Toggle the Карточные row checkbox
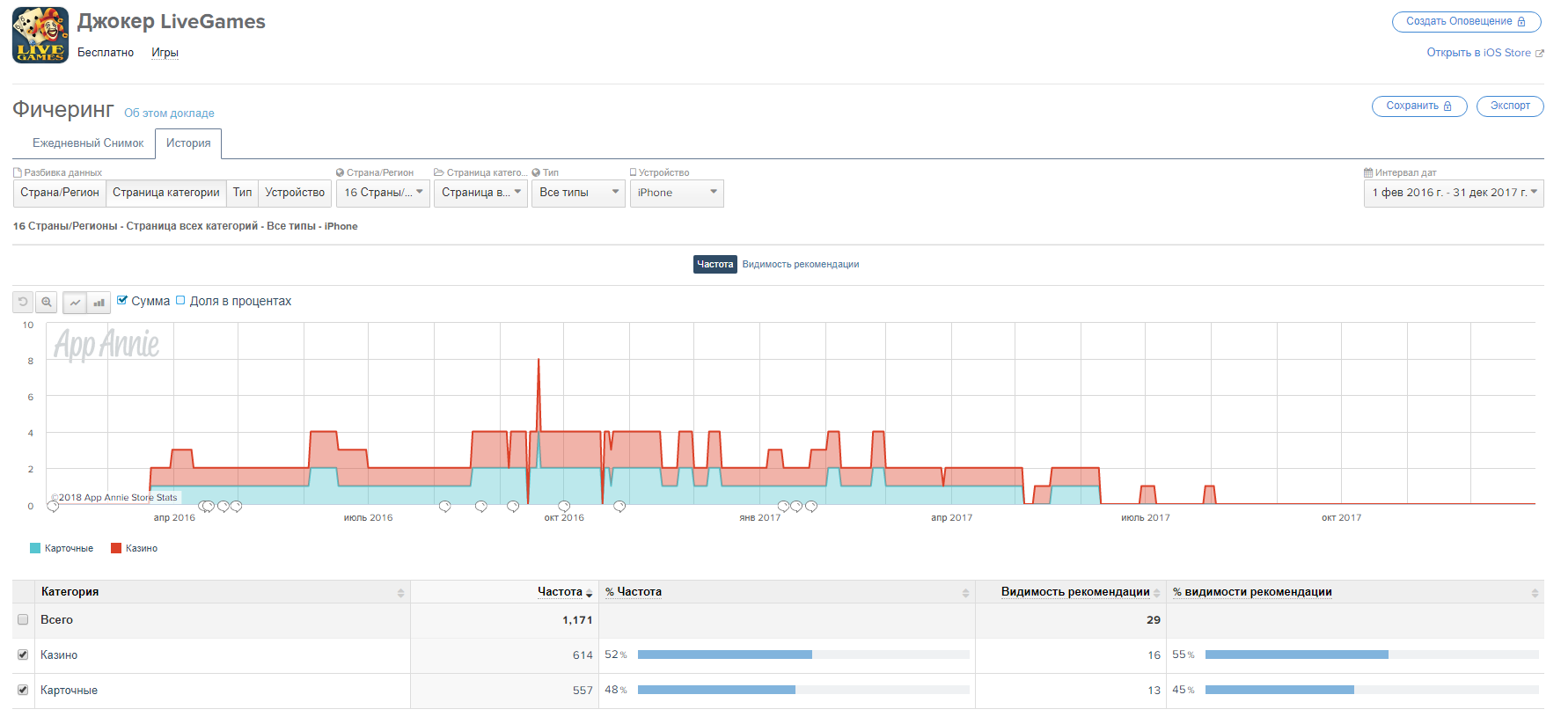The width and height of the screenshot is (1561, 724). pyautogui.click(x=23, y=690)
